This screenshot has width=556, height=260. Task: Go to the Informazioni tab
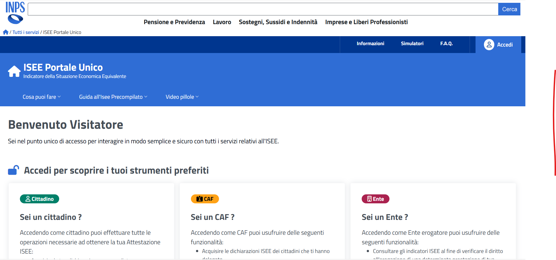click(370, 43)
